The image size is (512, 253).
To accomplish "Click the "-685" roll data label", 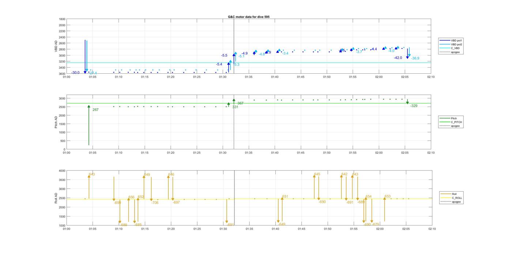I will tap(138, 225).
